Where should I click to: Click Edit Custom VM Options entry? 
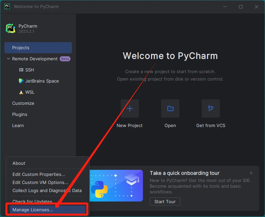[x=40, y=183]
